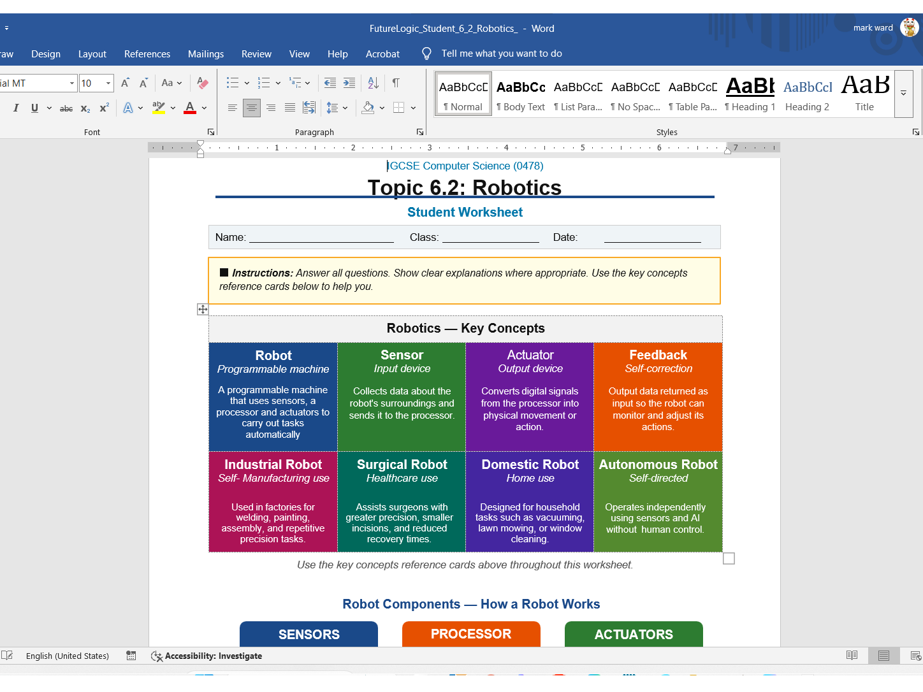Apply yellow text highlight color
The width and height of the screenshot is (923, 692).
159,108
